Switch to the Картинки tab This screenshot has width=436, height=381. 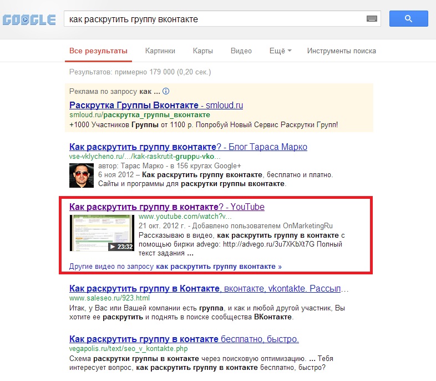click(160, 51)
